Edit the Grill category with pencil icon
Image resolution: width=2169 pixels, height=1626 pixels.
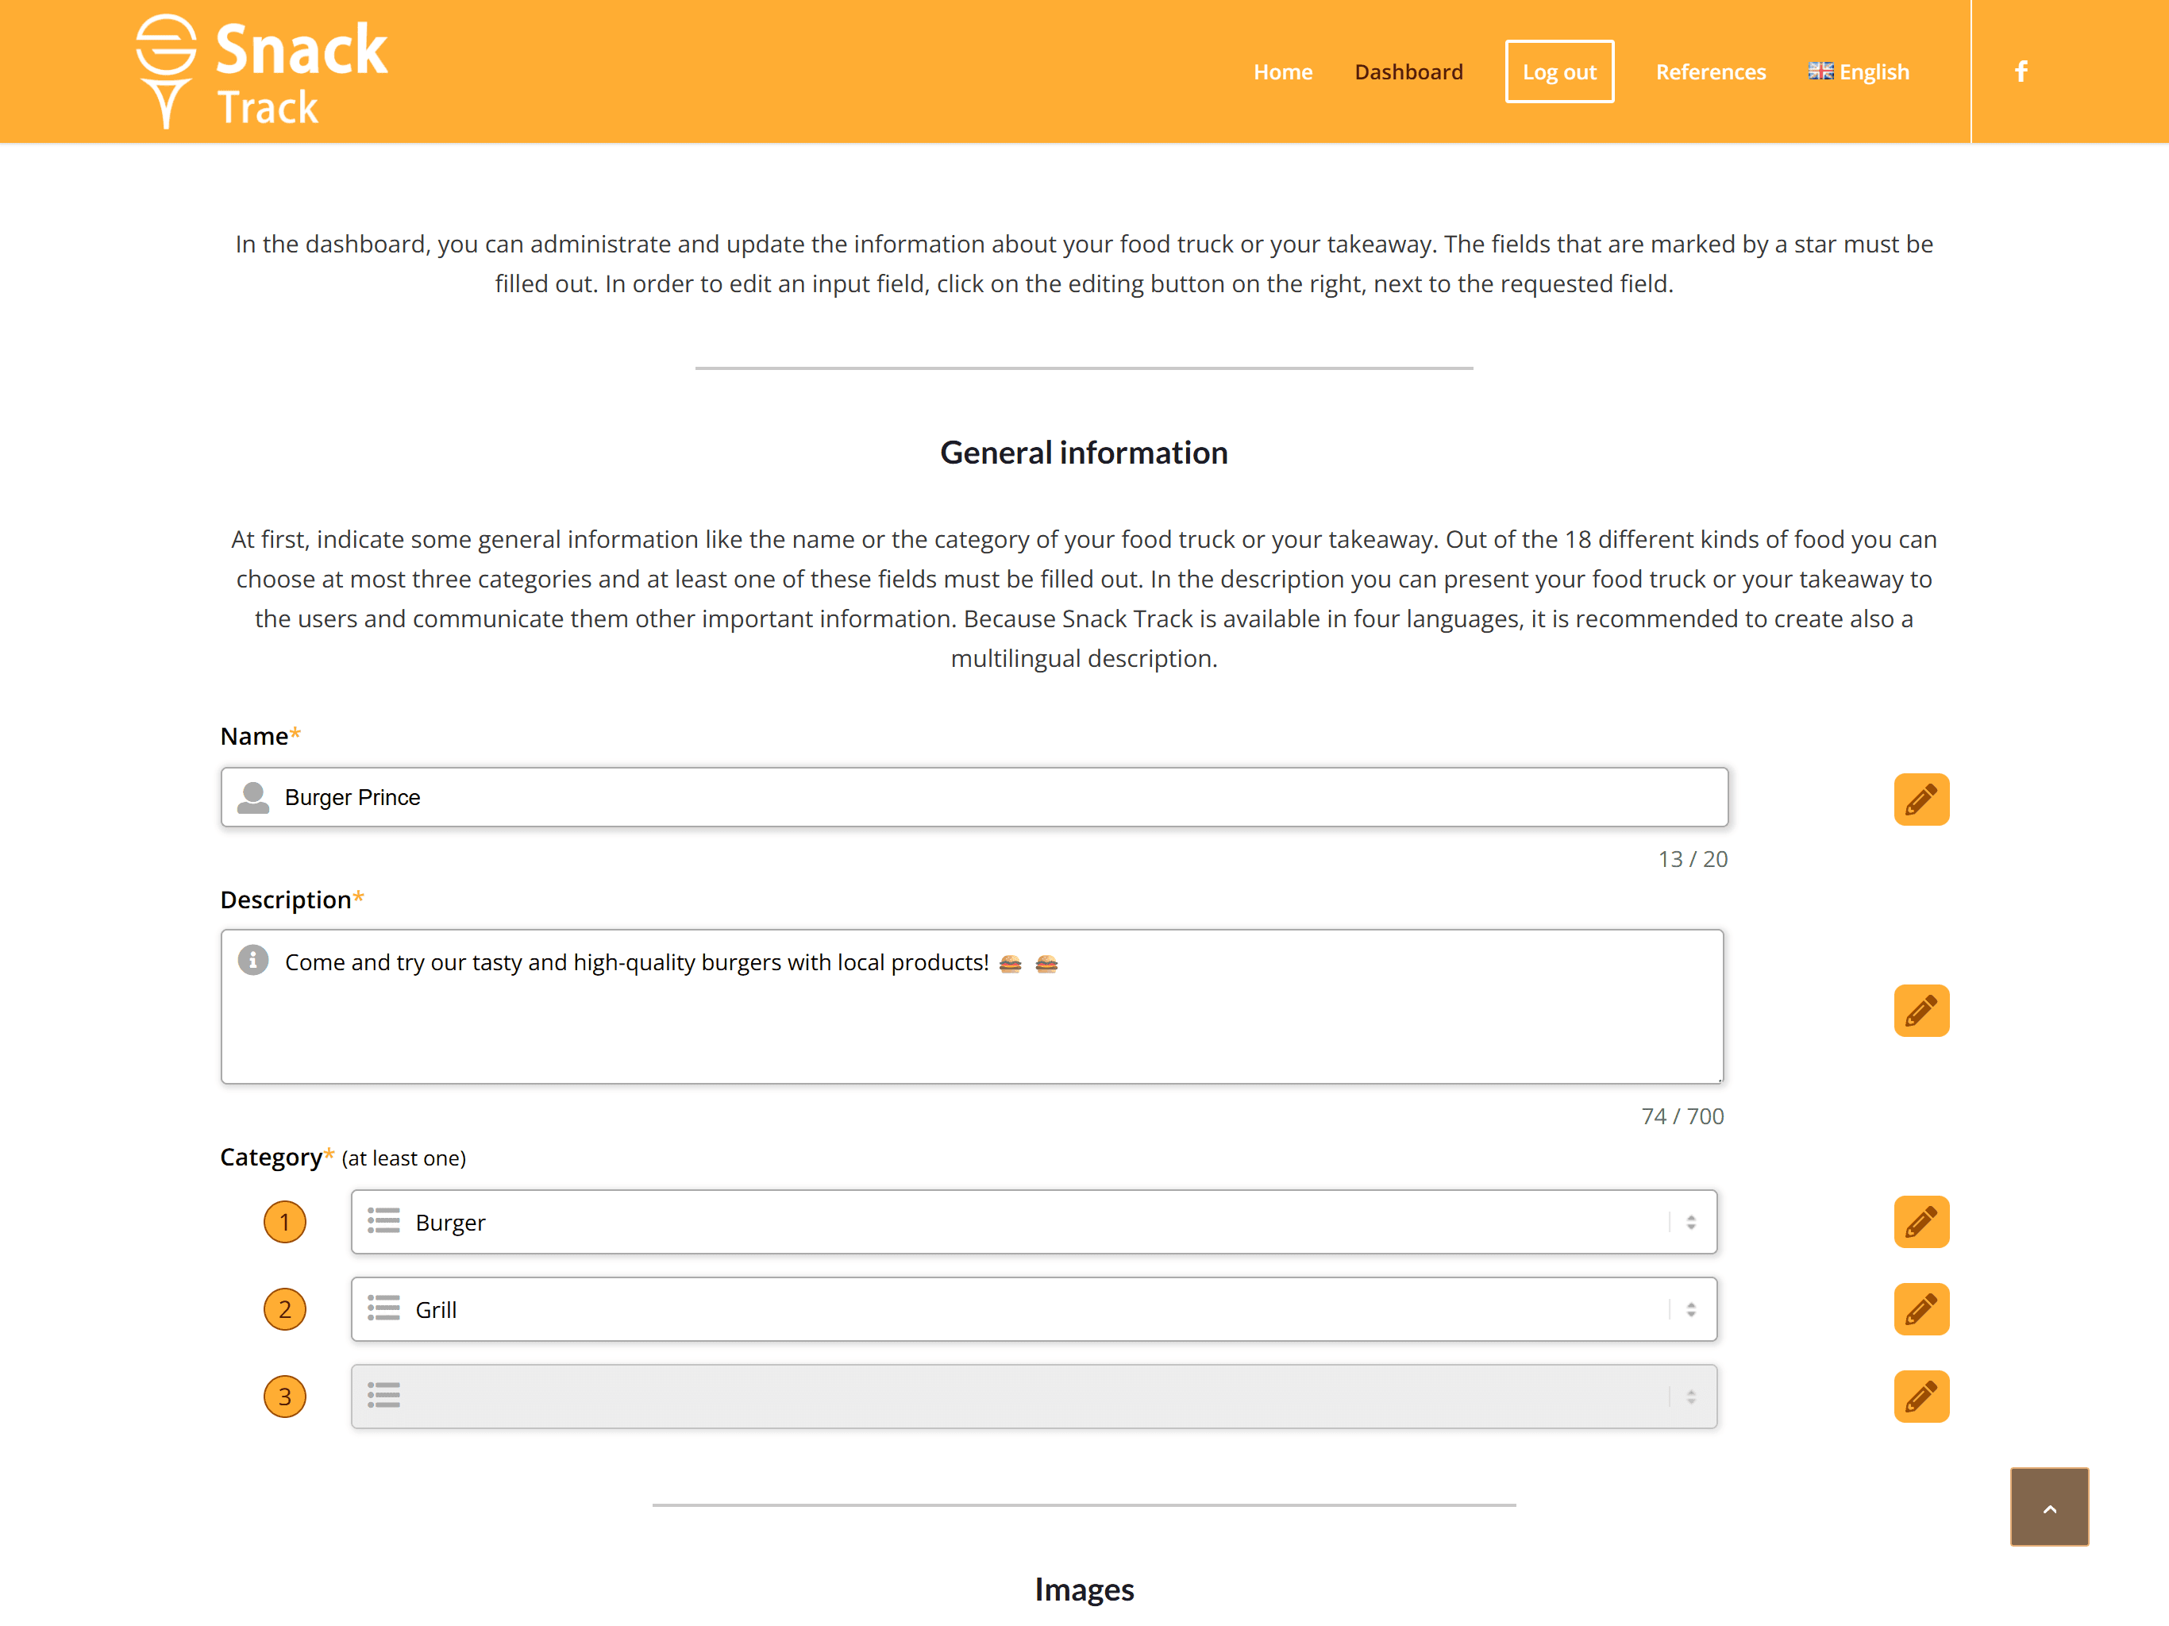click(x=1920, y=1309)
